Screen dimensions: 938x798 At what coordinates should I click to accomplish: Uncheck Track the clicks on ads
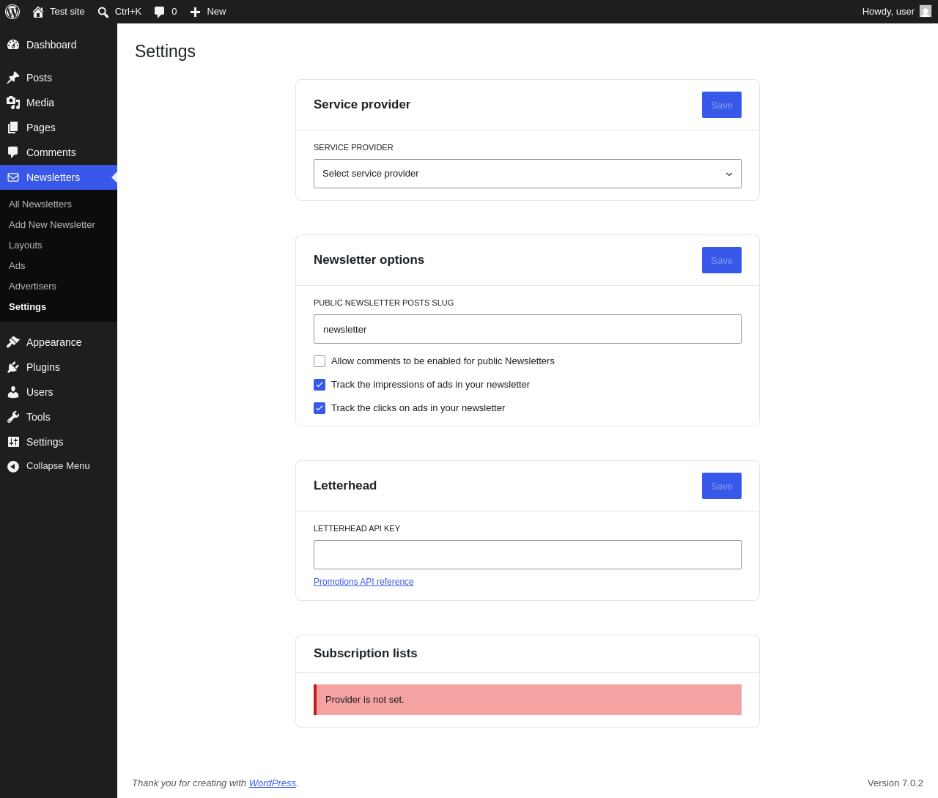320,408
